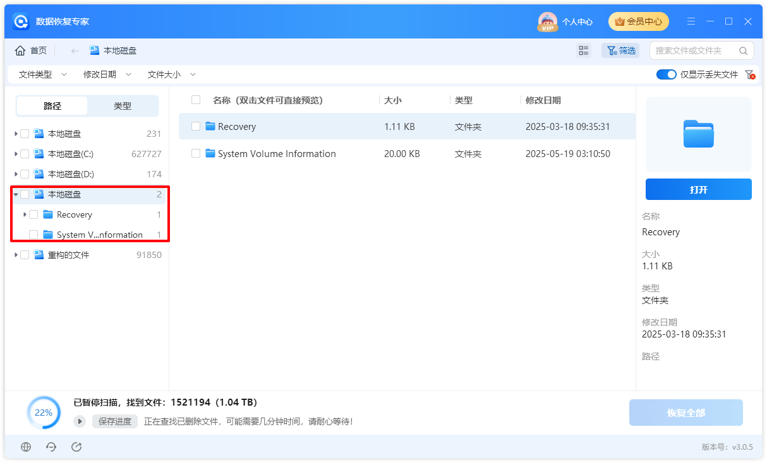Expand the 本地磁盘(D:) tree node
Viewport: 767px width, 463px height.
[16, 174]
